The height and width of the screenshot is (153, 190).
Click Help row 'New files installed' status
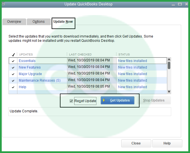pyautogui.click(x=132, y=87)
